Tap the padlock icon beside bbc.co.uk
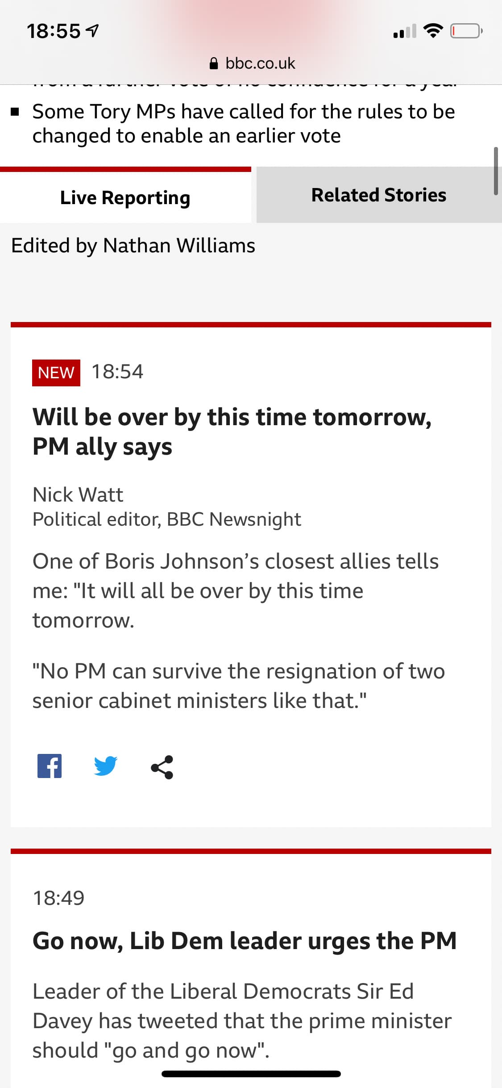The width and height of the screenshot is (502, 1088). click(214, 64)
